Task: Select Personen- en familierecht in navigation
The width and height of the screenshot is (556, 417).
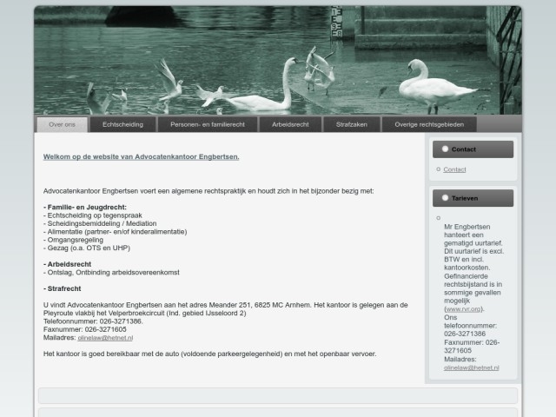Action: click(x=208, y=124)
